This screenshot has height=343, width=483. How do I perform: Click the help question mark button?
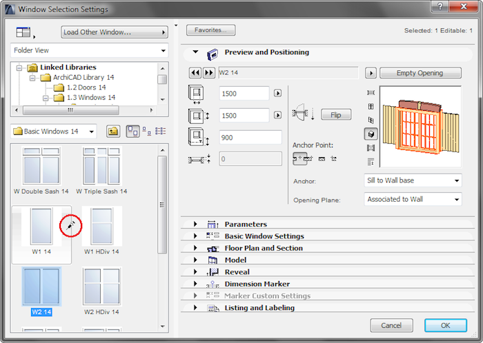tap(440, 6)
